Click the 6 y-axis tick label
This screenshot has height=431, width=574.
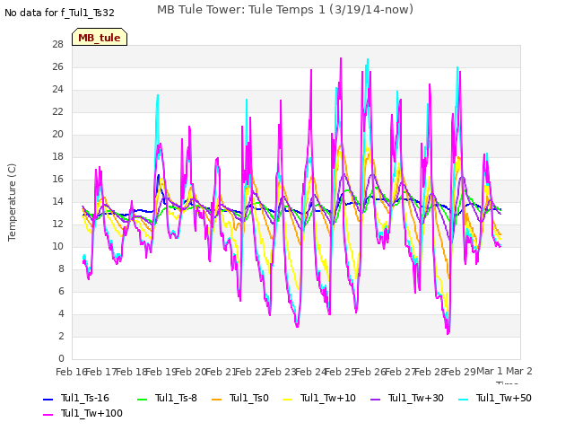click(61, 291)
